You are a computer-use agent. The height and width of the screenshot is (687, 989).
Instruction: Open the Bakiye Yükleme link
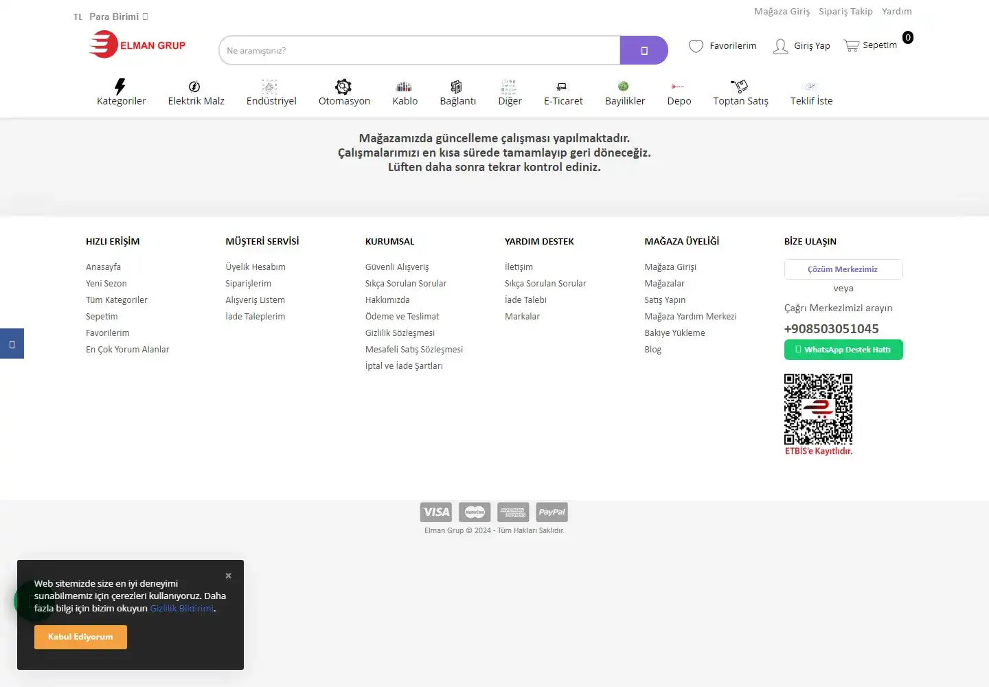click(675, 333)
